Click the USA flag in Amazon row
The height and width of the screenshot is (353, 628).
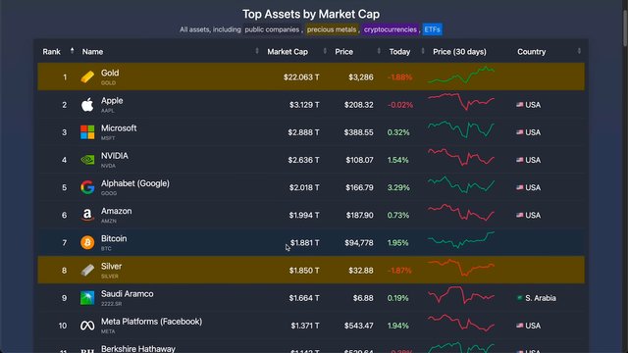coord(519,215)
